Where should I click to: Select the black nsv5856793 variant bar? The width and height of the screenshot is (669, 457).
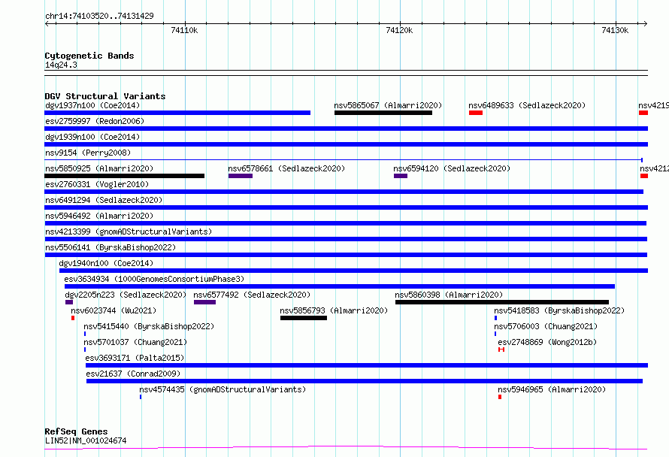tap(304, 318)
